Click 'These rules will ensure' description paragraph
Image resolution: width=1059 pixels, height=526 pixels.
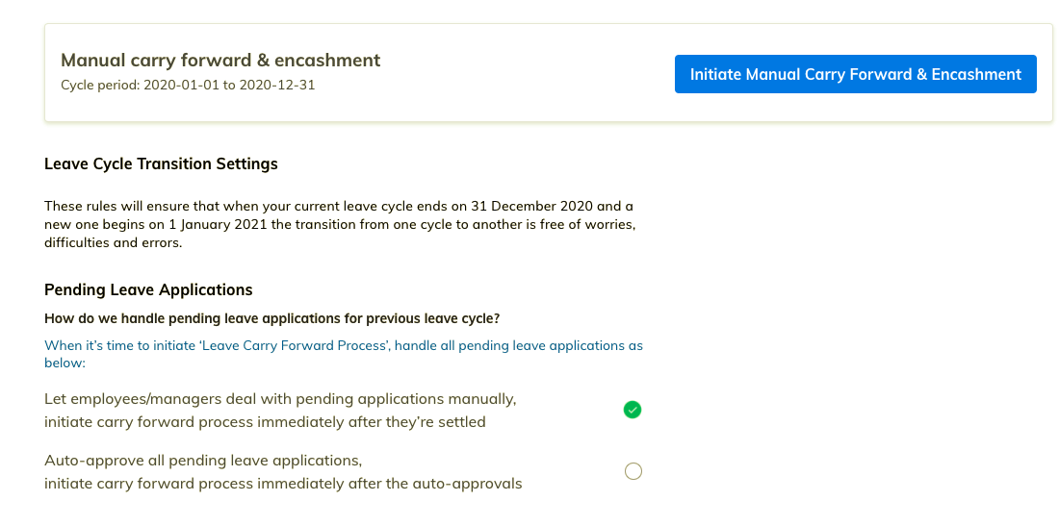click(340, 225)
